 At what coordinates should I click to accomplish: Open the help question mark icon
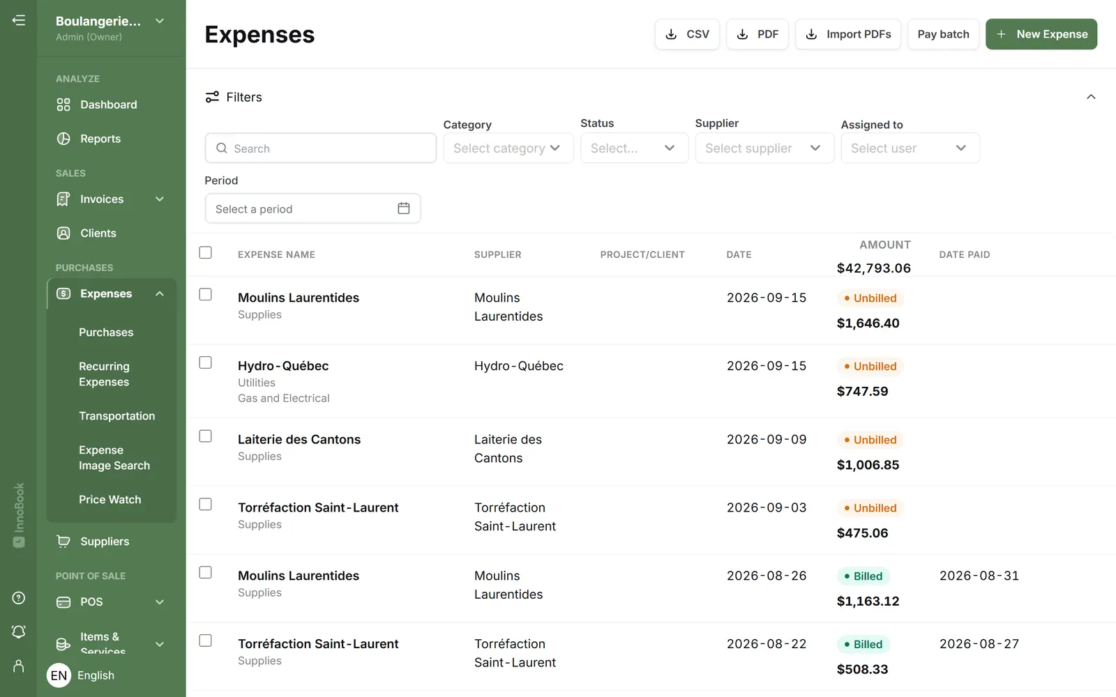click(x=19, y=598)
